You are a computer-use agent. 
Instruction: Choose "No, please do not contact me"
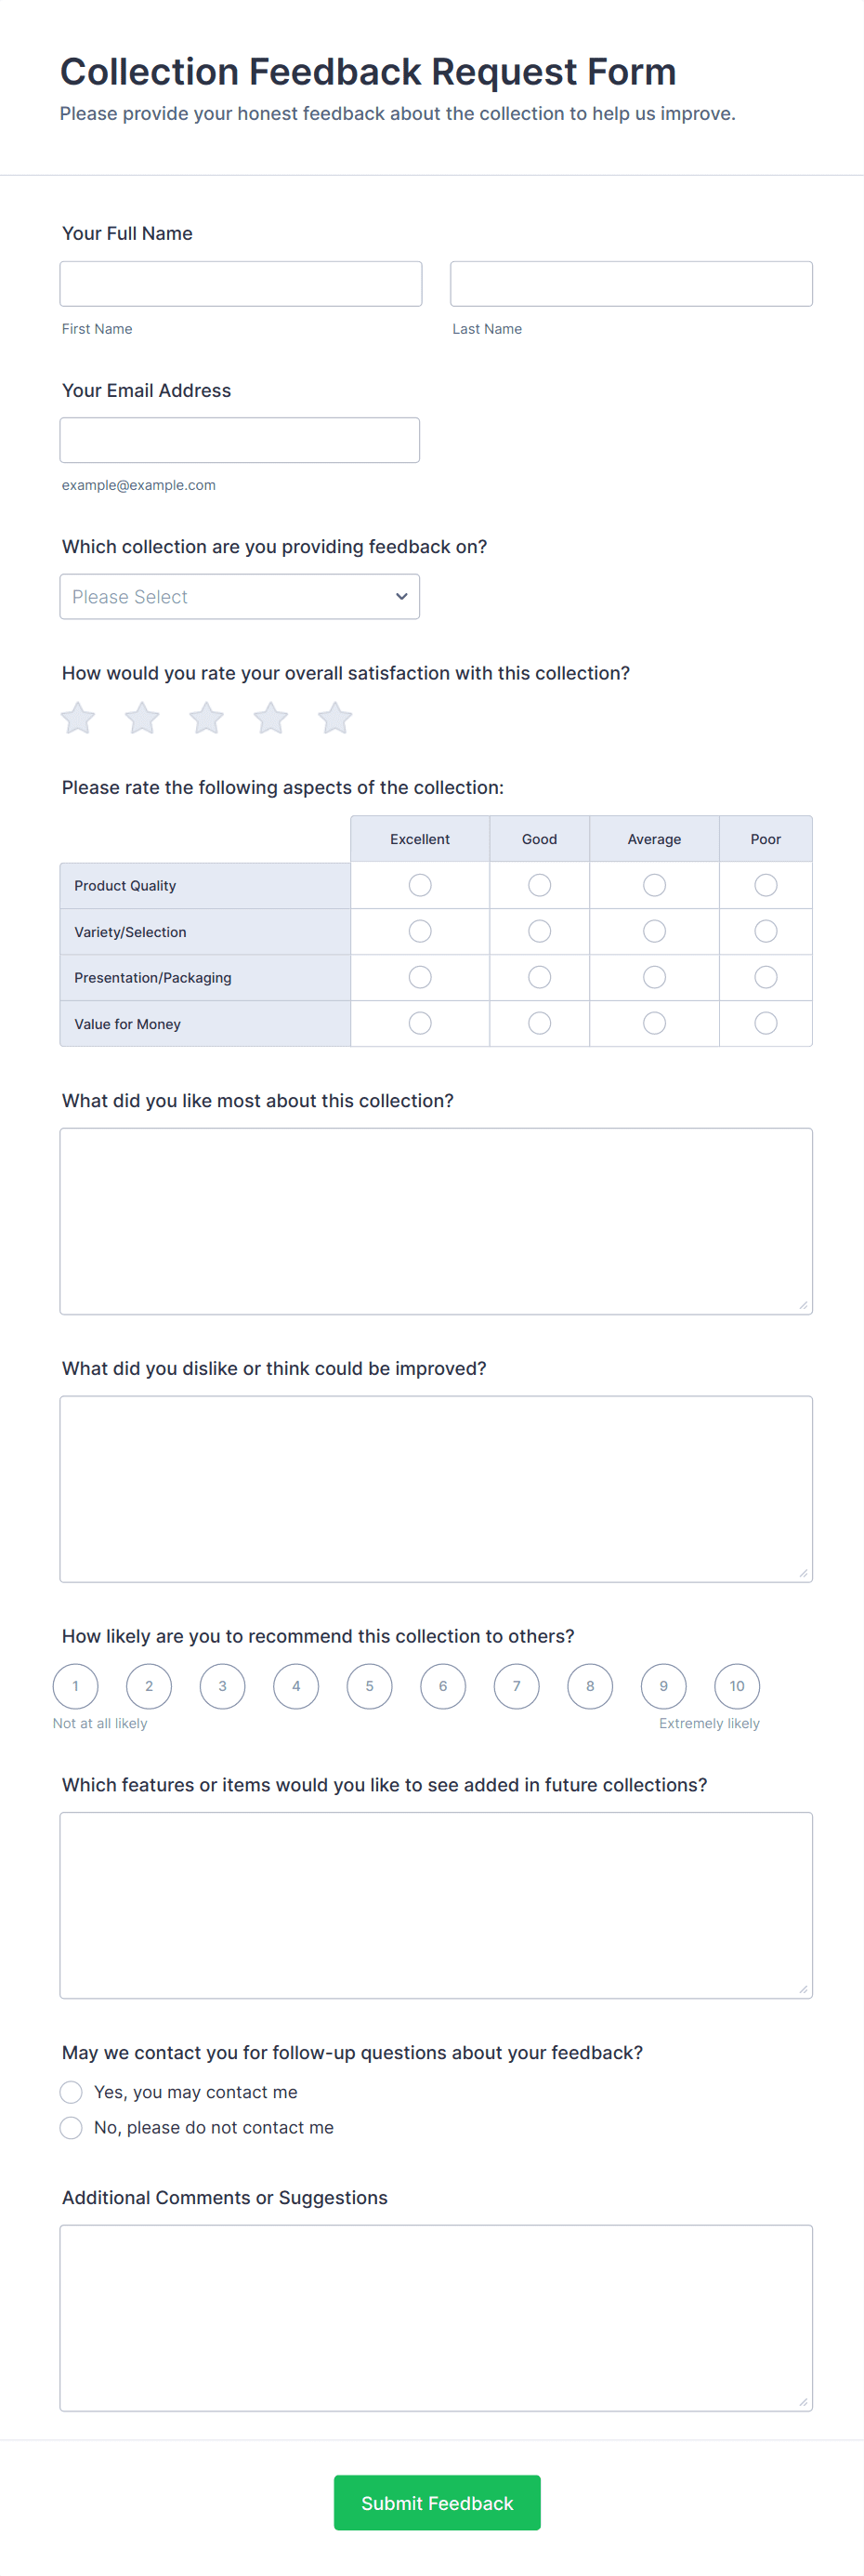tap(71, 2127)
